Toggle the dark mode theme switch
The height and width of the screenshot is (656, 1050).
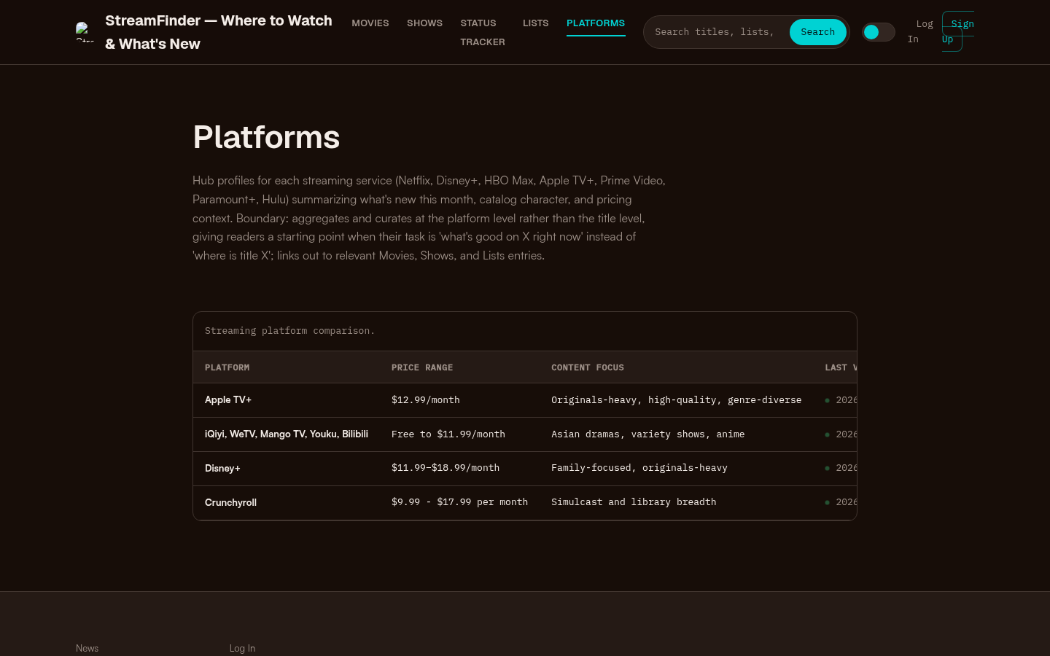(879, 32)
